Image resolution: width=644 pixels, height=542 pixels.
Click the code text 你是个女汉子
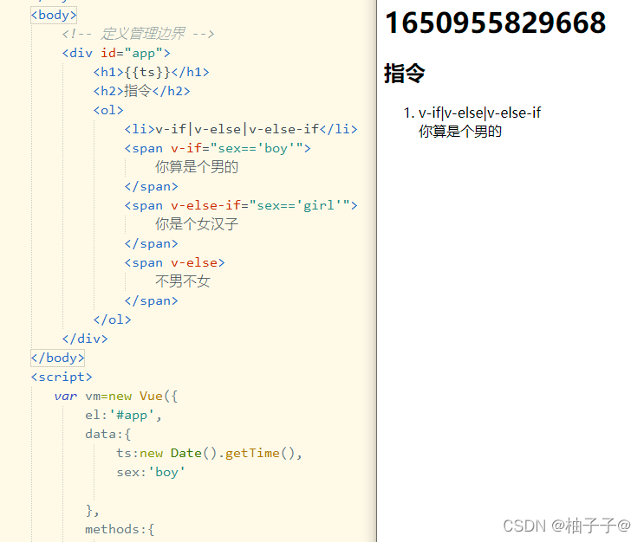197,224
